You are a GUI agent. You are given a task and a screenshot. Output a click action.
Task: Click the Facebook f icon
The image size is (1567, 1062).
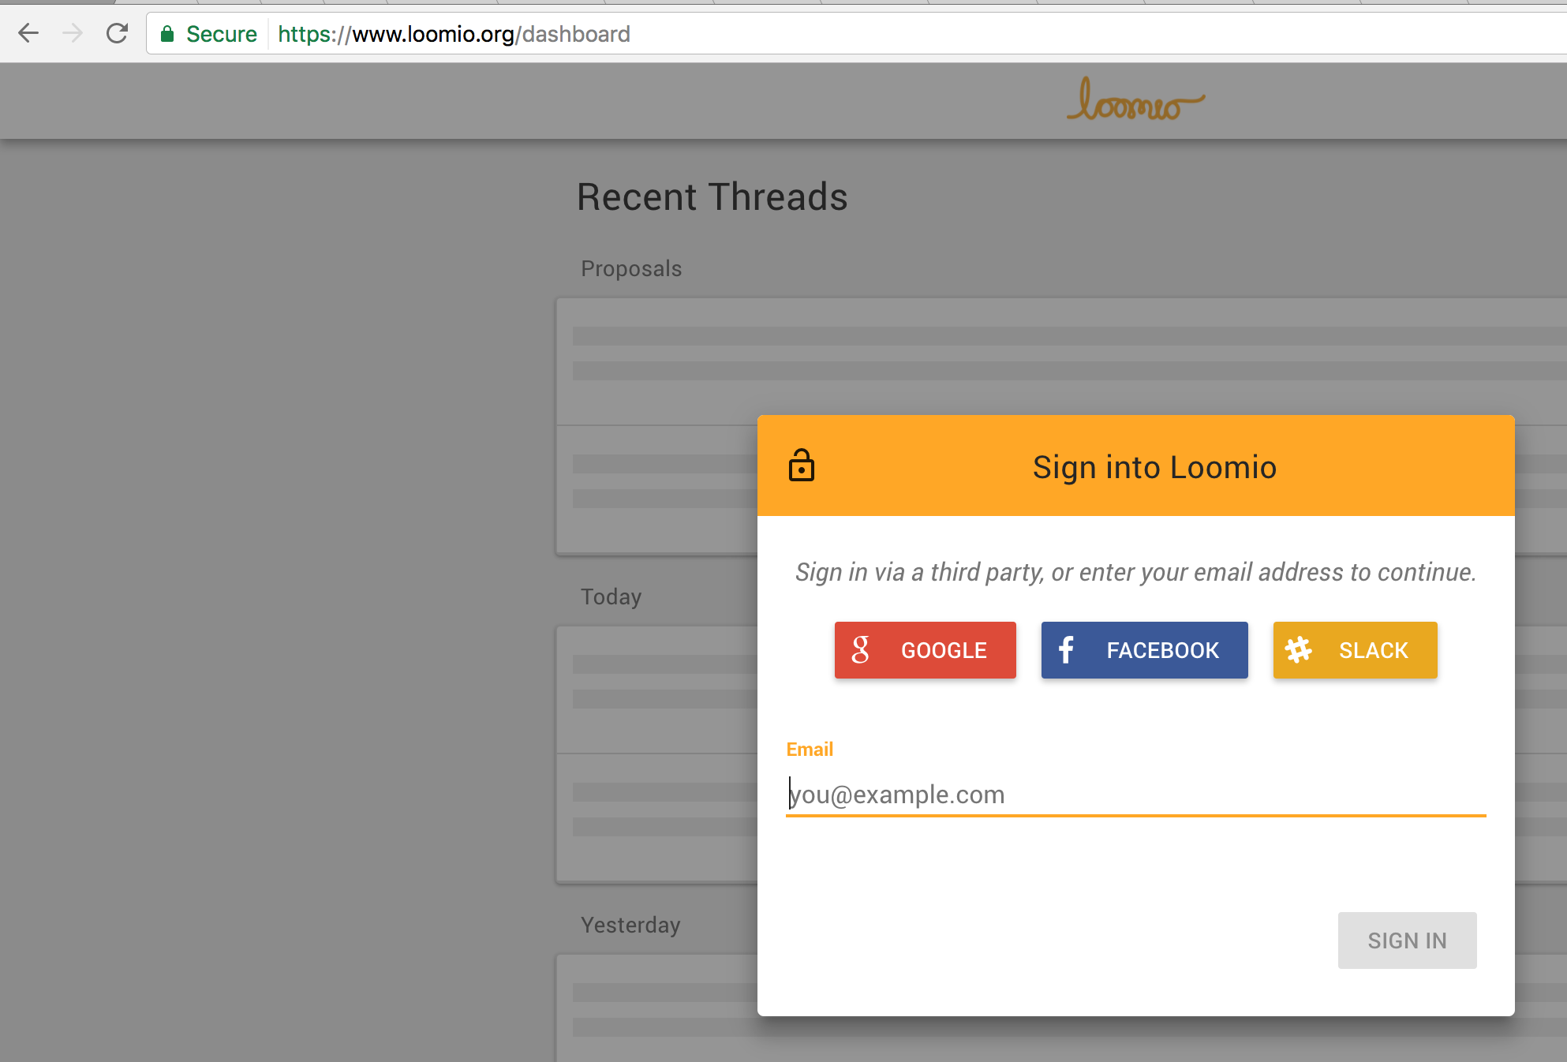(1066, 650)
